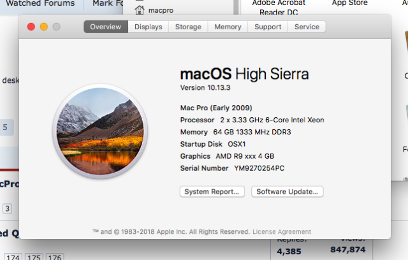This screenshot has height=260, width=408.
Task: Select the Service tab
Action: coord(307,27)
